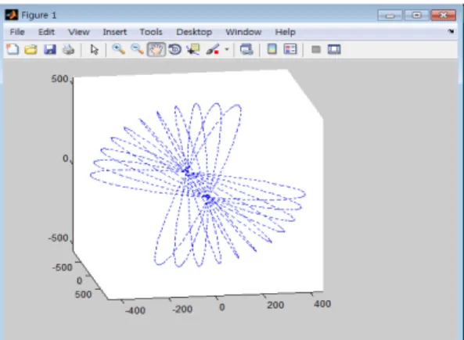Viewport: 464px width, 340px height.
Task: Click the horizontal axis label -200
Action: click(182, 309)
